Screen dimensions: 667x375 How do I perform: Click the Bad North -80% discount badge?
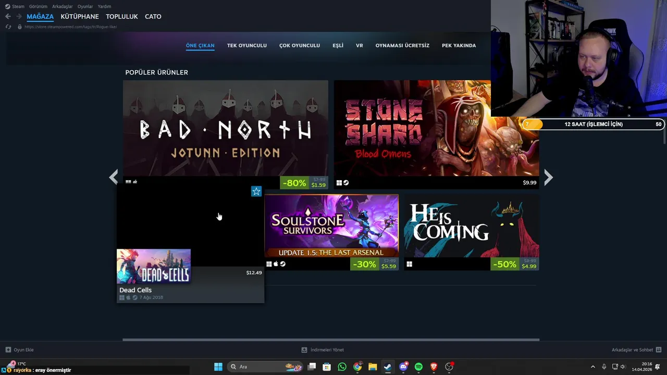click(294, 183)
